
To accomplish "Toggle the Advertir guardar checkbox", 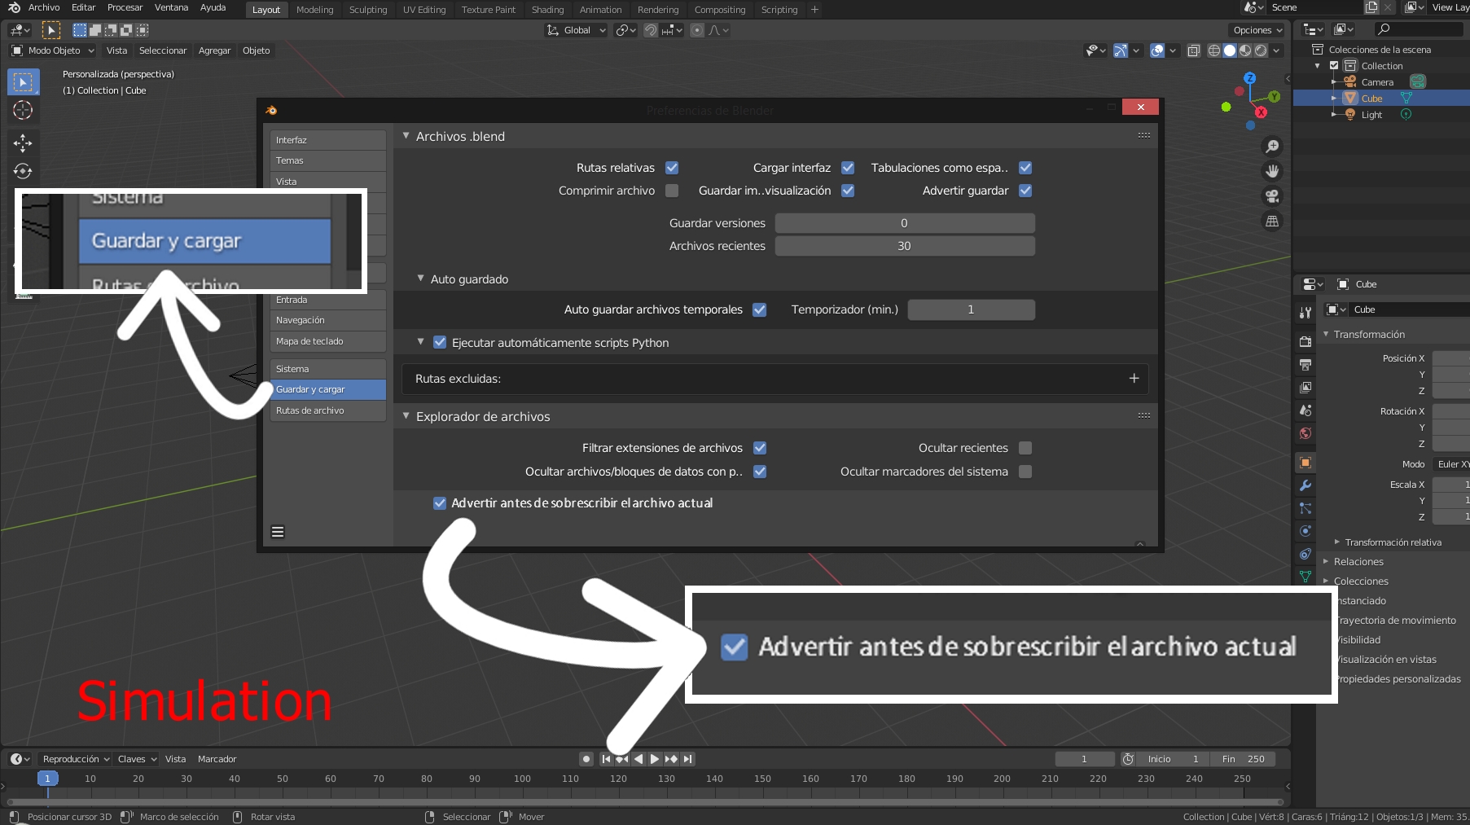I will coord(1025,191).
